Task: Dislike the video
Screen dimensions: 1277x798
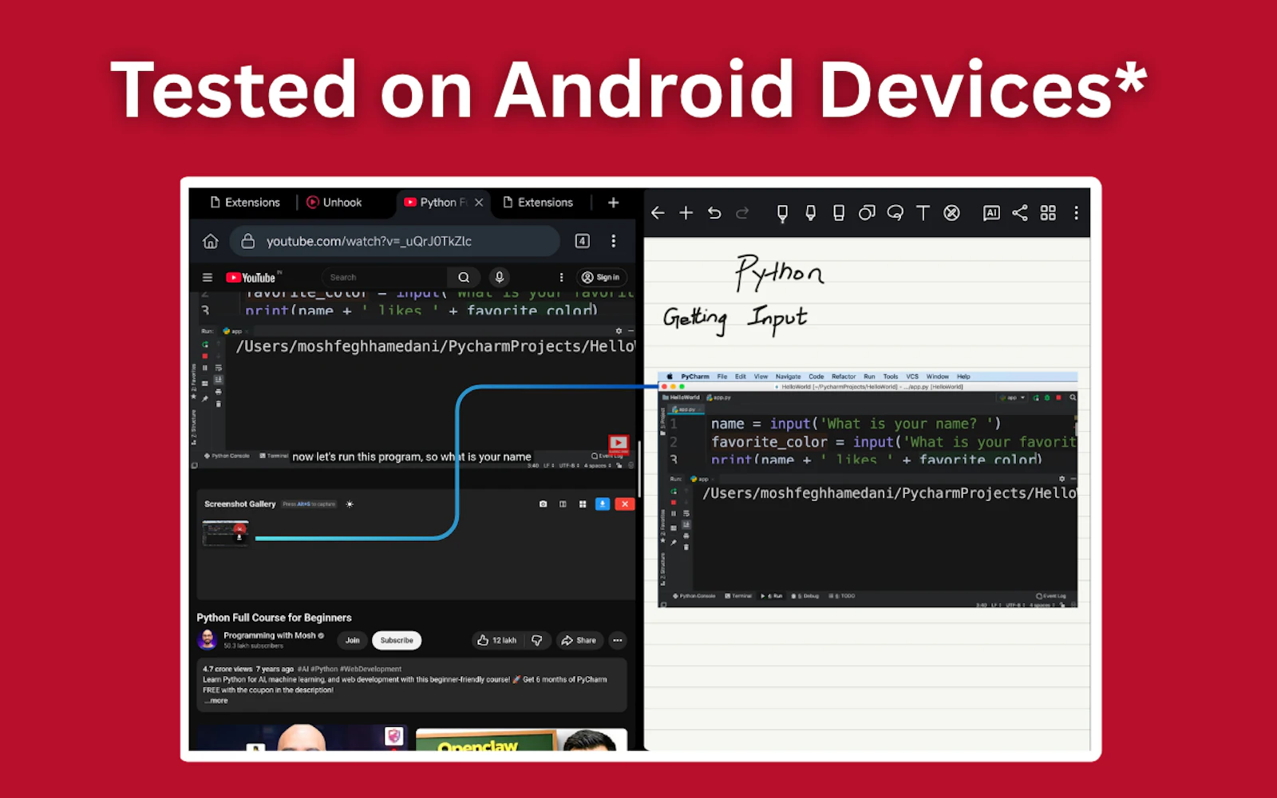Action: [x=537, y=640]
